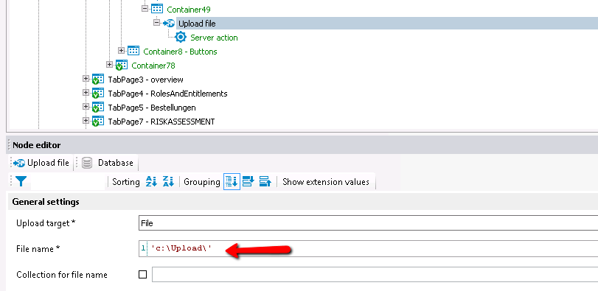The width and height of the screenshot is (598, 291).
Task: Click the Server action gear icon
Action: point(181,38)
